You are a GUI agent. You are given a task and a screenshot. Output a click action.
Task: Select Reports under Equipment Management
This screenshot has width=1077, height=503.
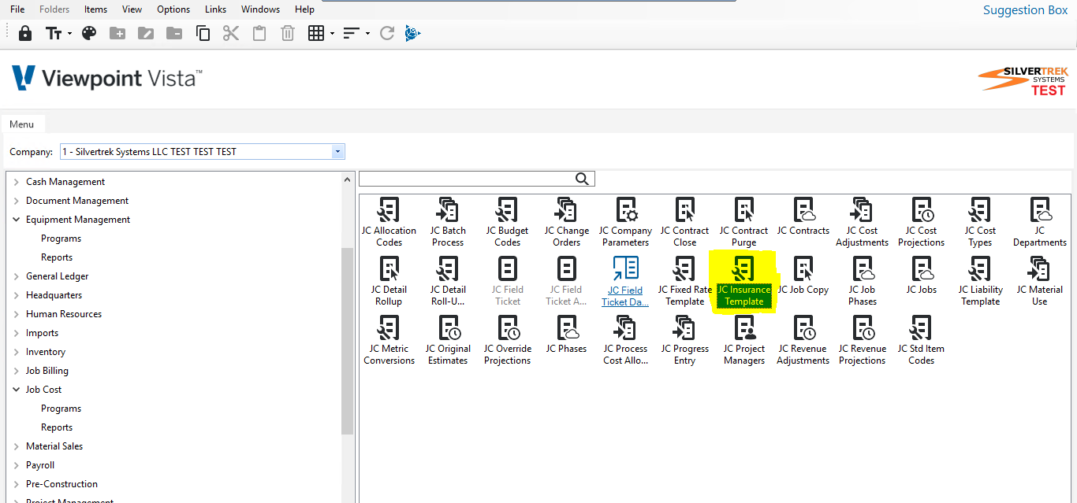point(57,257)
